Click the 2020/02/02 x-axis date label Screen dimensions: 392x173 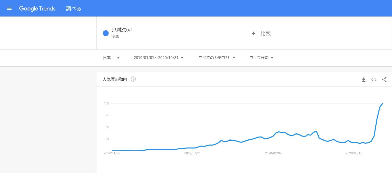(273, 153)
